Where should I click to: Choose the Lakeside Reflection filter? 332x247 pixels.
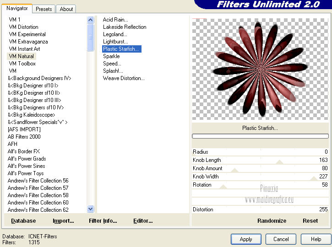tap(125, 27)
